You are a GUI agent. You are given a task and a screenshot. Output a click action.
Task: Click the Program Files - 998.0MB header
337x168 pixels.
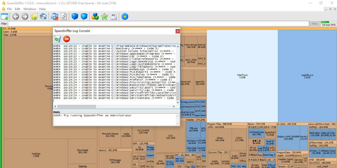[x=227, y=124]
